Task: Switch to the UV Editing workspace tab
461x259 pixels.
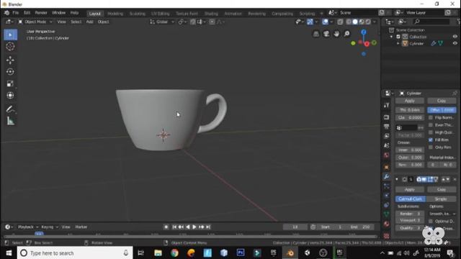Action: (x=161, y=14)
